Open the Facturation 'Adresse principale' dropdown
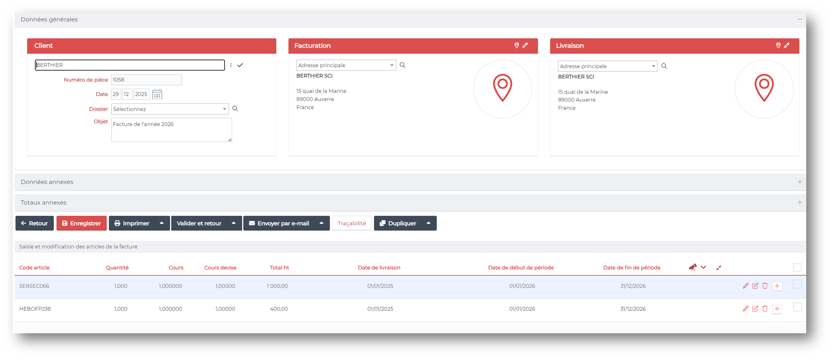Viewport: 832px width, 359px height. point(346,65)
